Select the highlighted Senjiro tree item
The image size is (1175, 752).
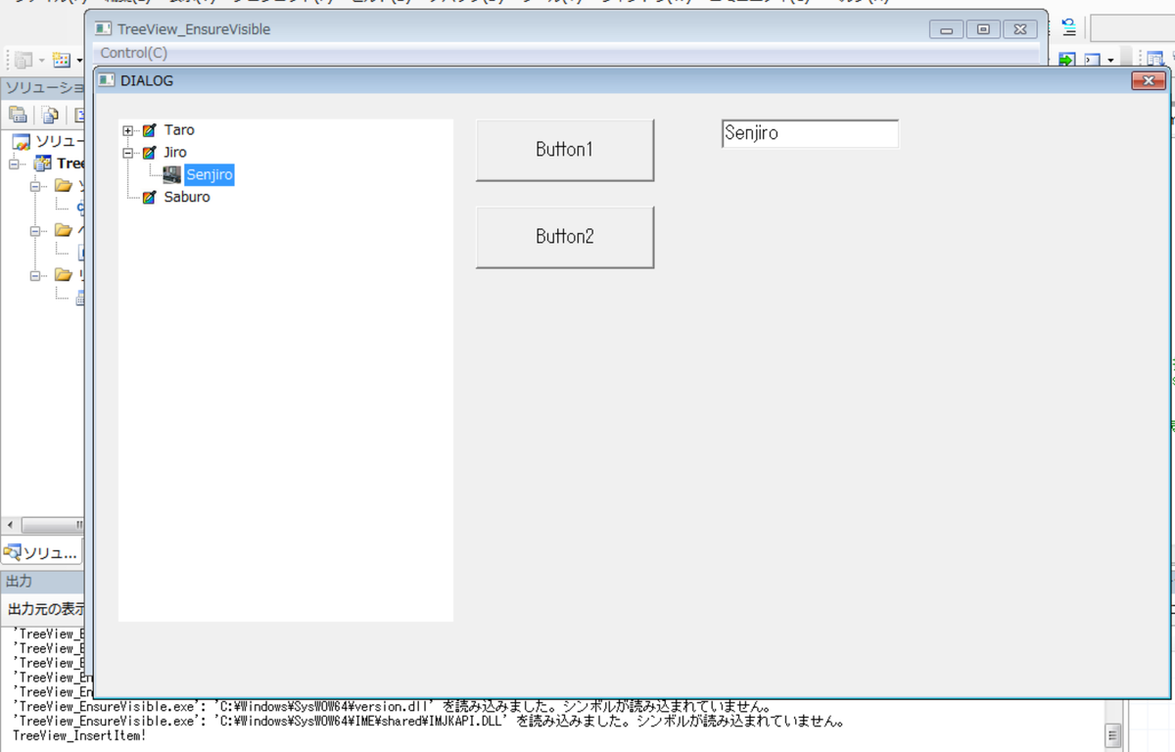(210, 175)
